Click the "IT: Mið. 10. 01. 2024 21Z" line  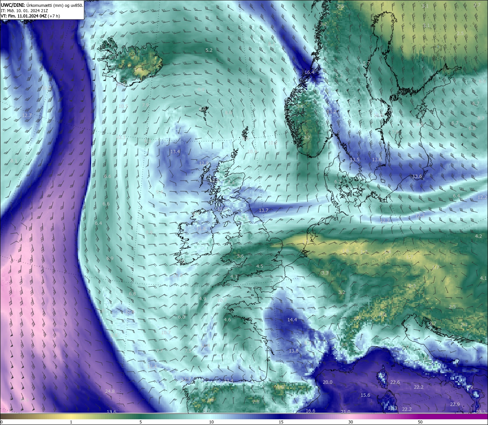[x=24, y=11]
